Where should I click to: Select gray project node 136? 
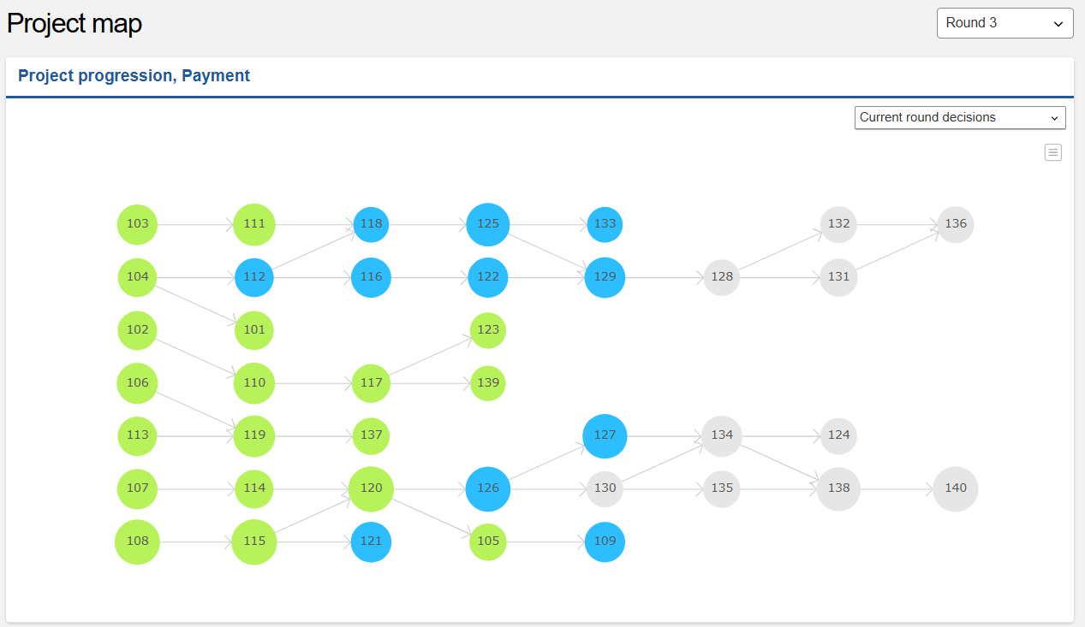click(x=956, y=224)
